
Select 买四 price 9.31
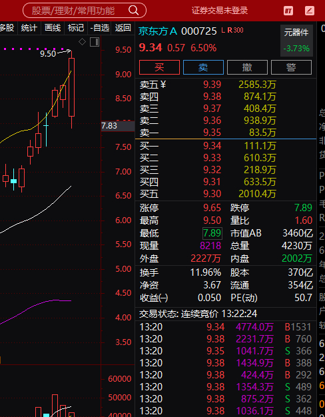(x=212, y=182)
